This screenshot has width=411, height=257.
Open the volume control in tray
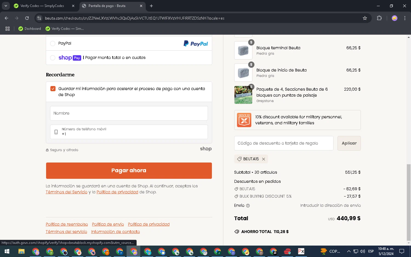[x=363, y=251]
